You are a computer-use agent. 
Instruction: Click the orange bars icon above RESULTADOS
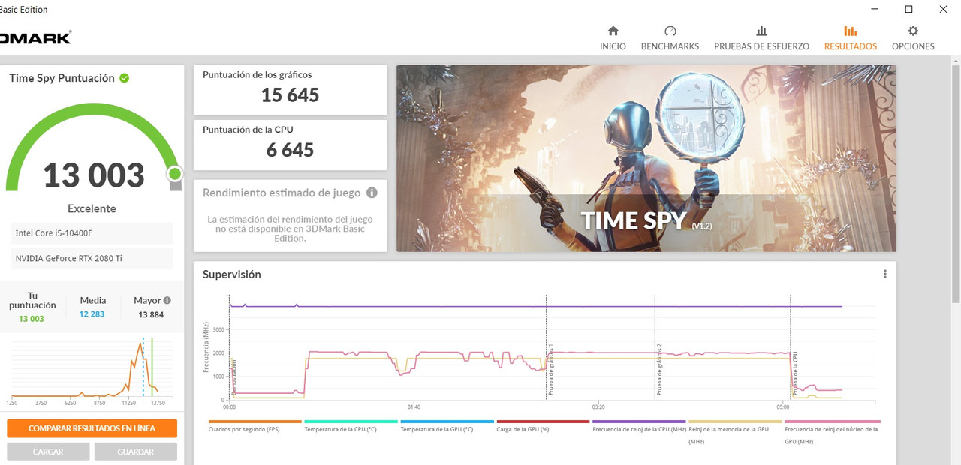[851, 31]
